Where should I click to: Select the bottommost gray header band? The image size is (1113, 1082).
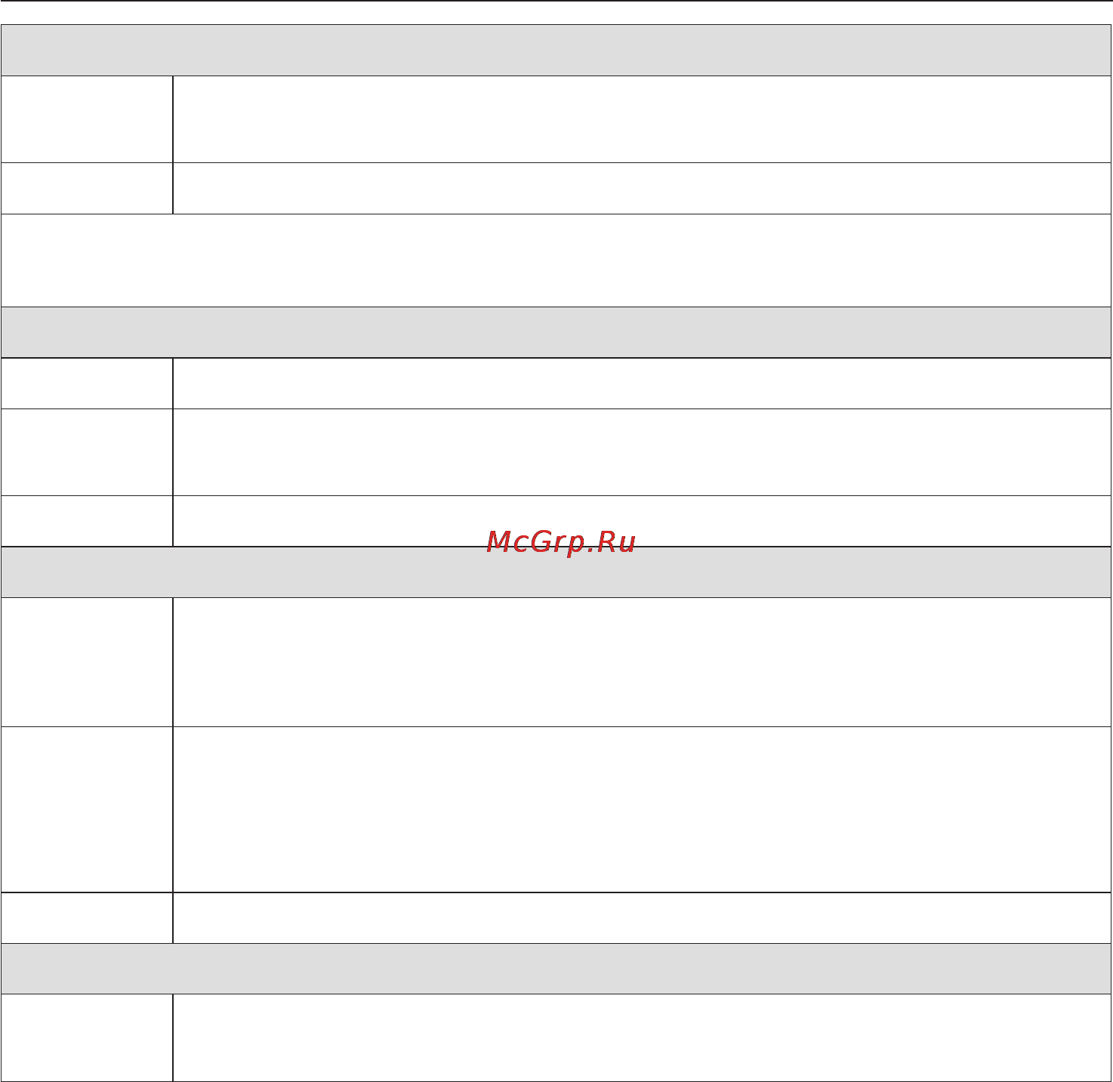click(x=556, y=969)
